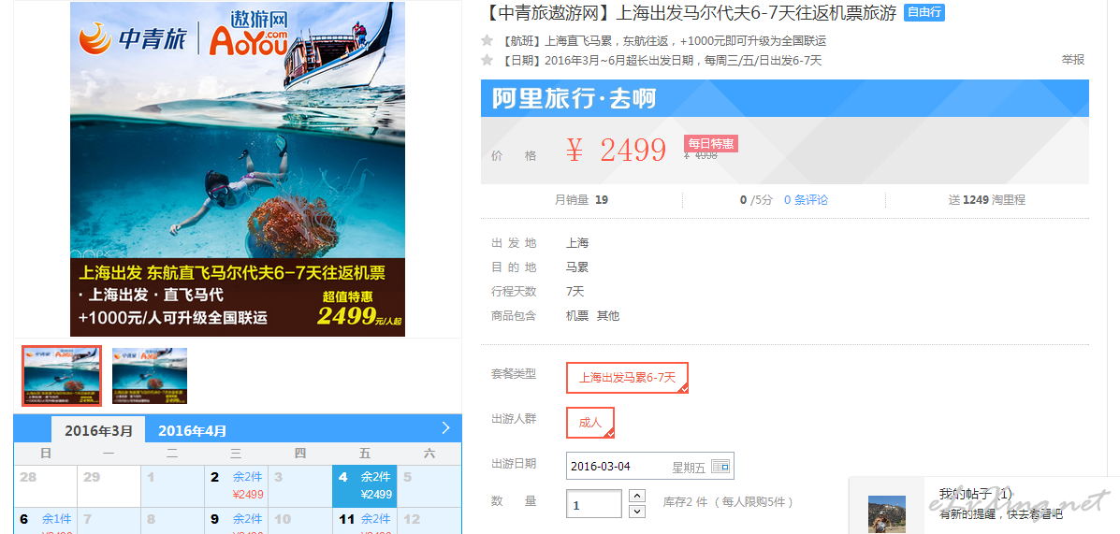
Task: Select March 2 on the calendar
Action: tap(237, 485)
